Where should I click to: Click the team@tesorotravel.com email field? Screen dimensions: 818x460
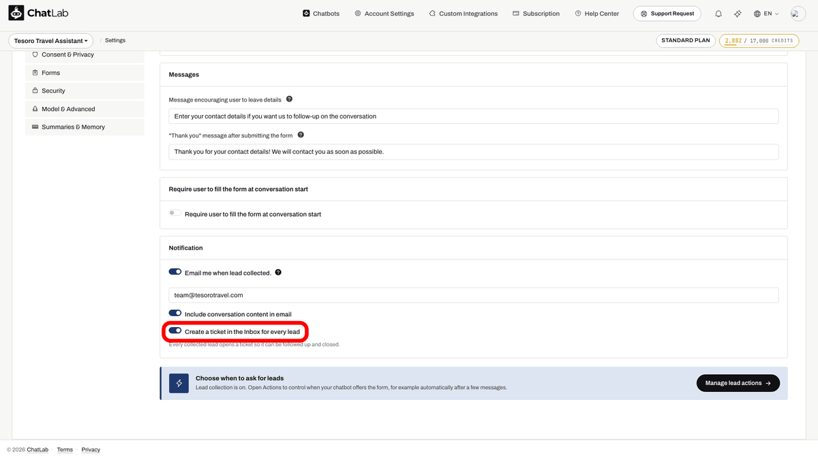(x=474, y=295)
